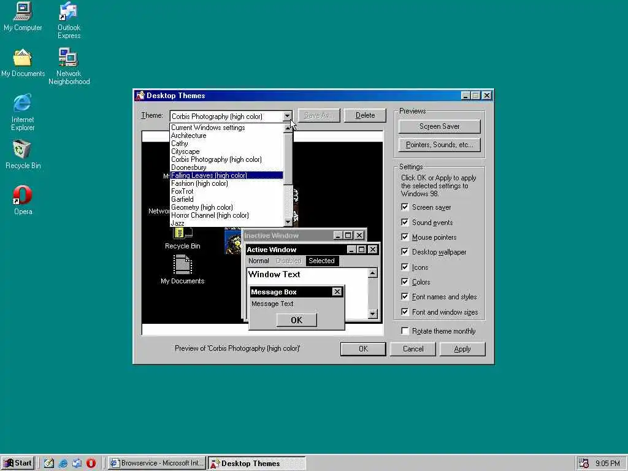Toggle Colors checkbox

pyautogui.click(x=405, y=282)
